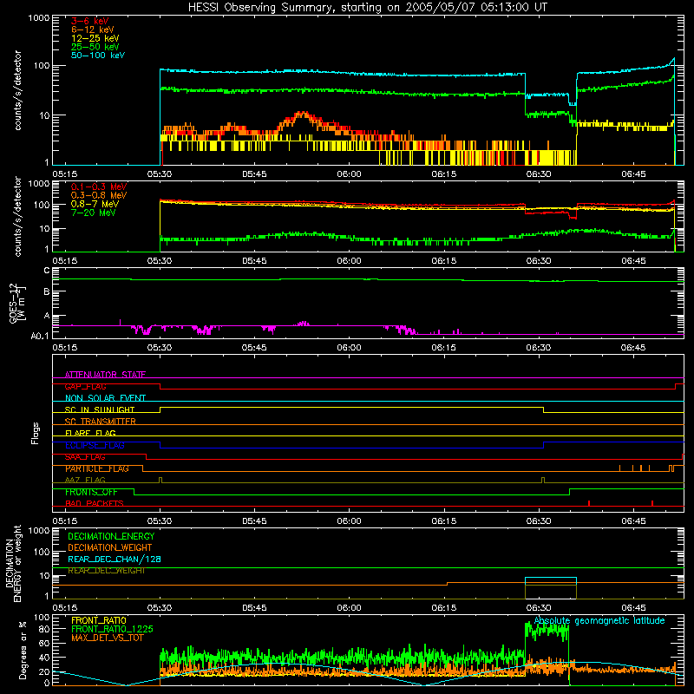Viewport: 694px width, 694px height.
Task: Select the SC_TRANSMITTER flag label
Action: point(100,422)
